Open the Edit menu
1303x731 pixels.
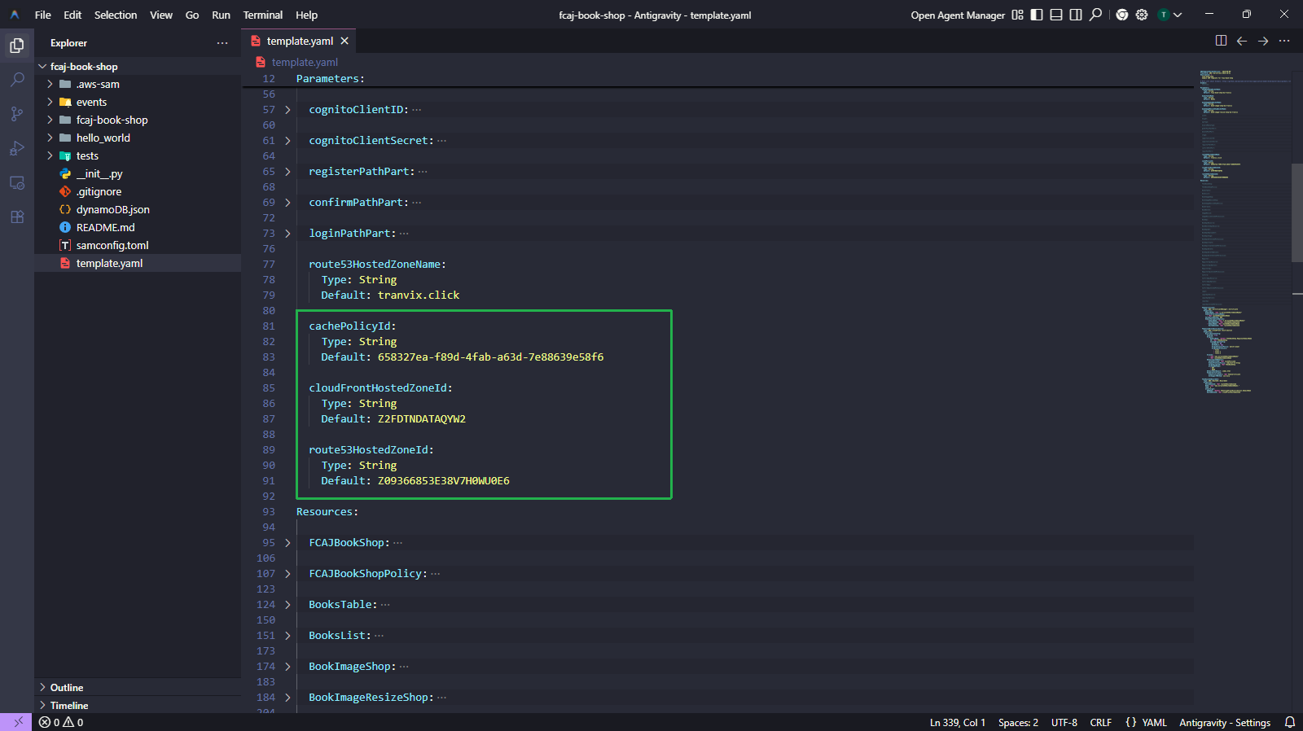coord(72,15)
